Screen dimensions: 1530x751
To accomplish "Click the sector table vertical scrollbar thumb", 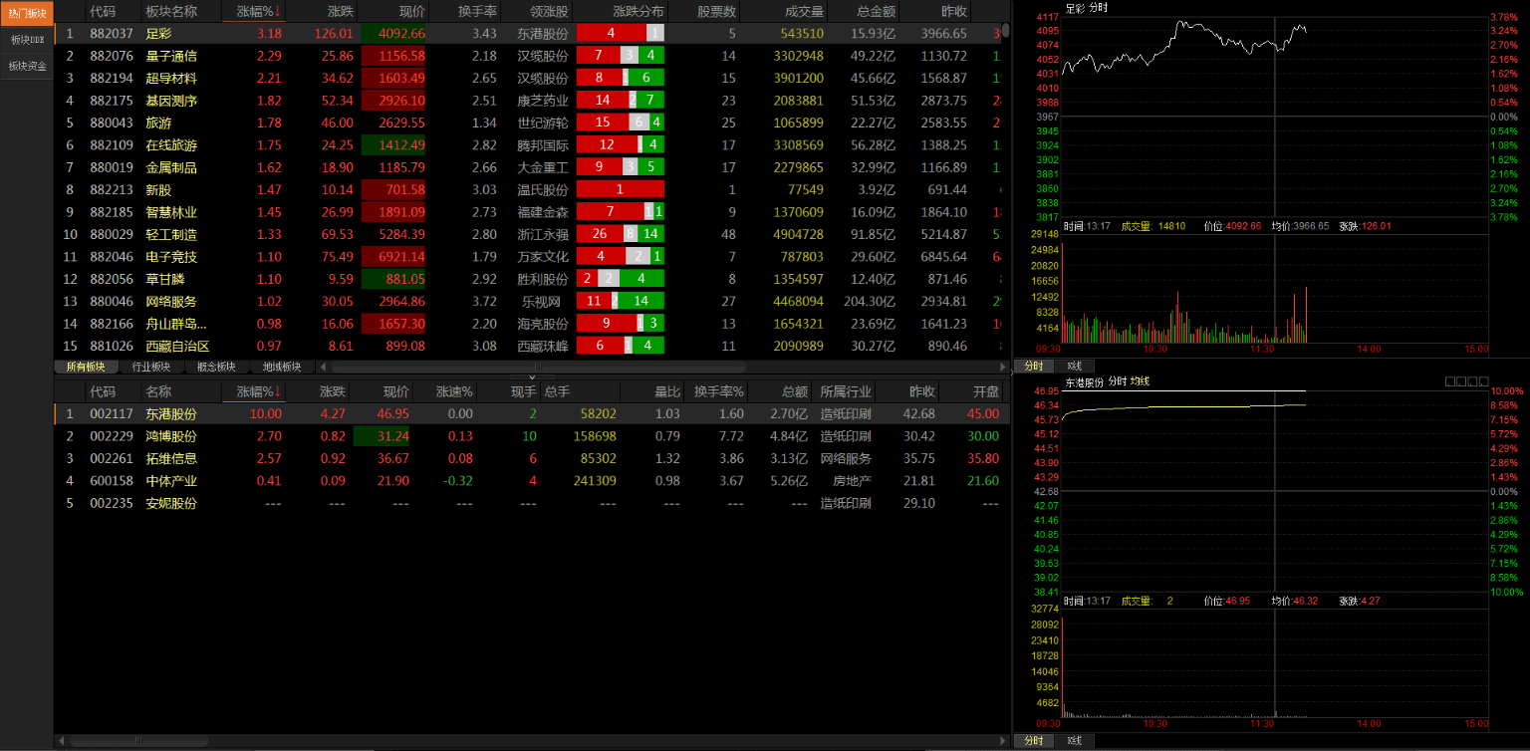I will (x=1006, y=30).
